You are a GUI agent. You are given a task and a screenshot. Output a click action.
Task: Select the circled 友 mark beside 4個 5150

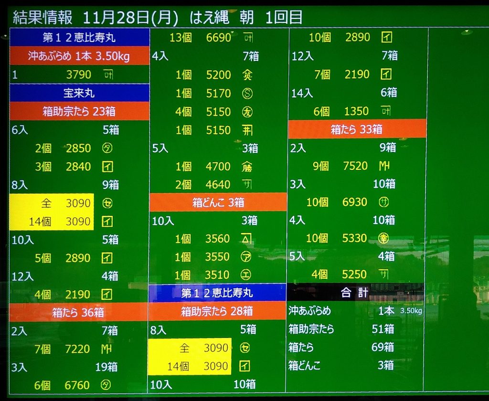[x=247, y=112]
